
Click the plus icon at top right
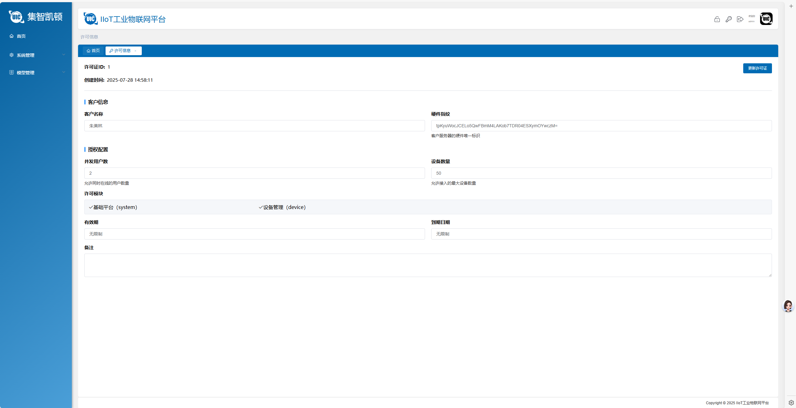pos(791,6)
